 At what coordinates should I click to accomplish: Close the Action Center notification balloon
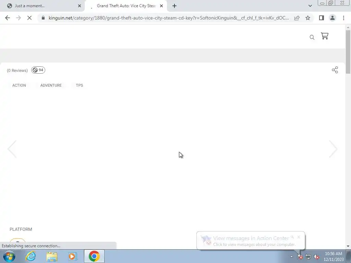point(299,237)
